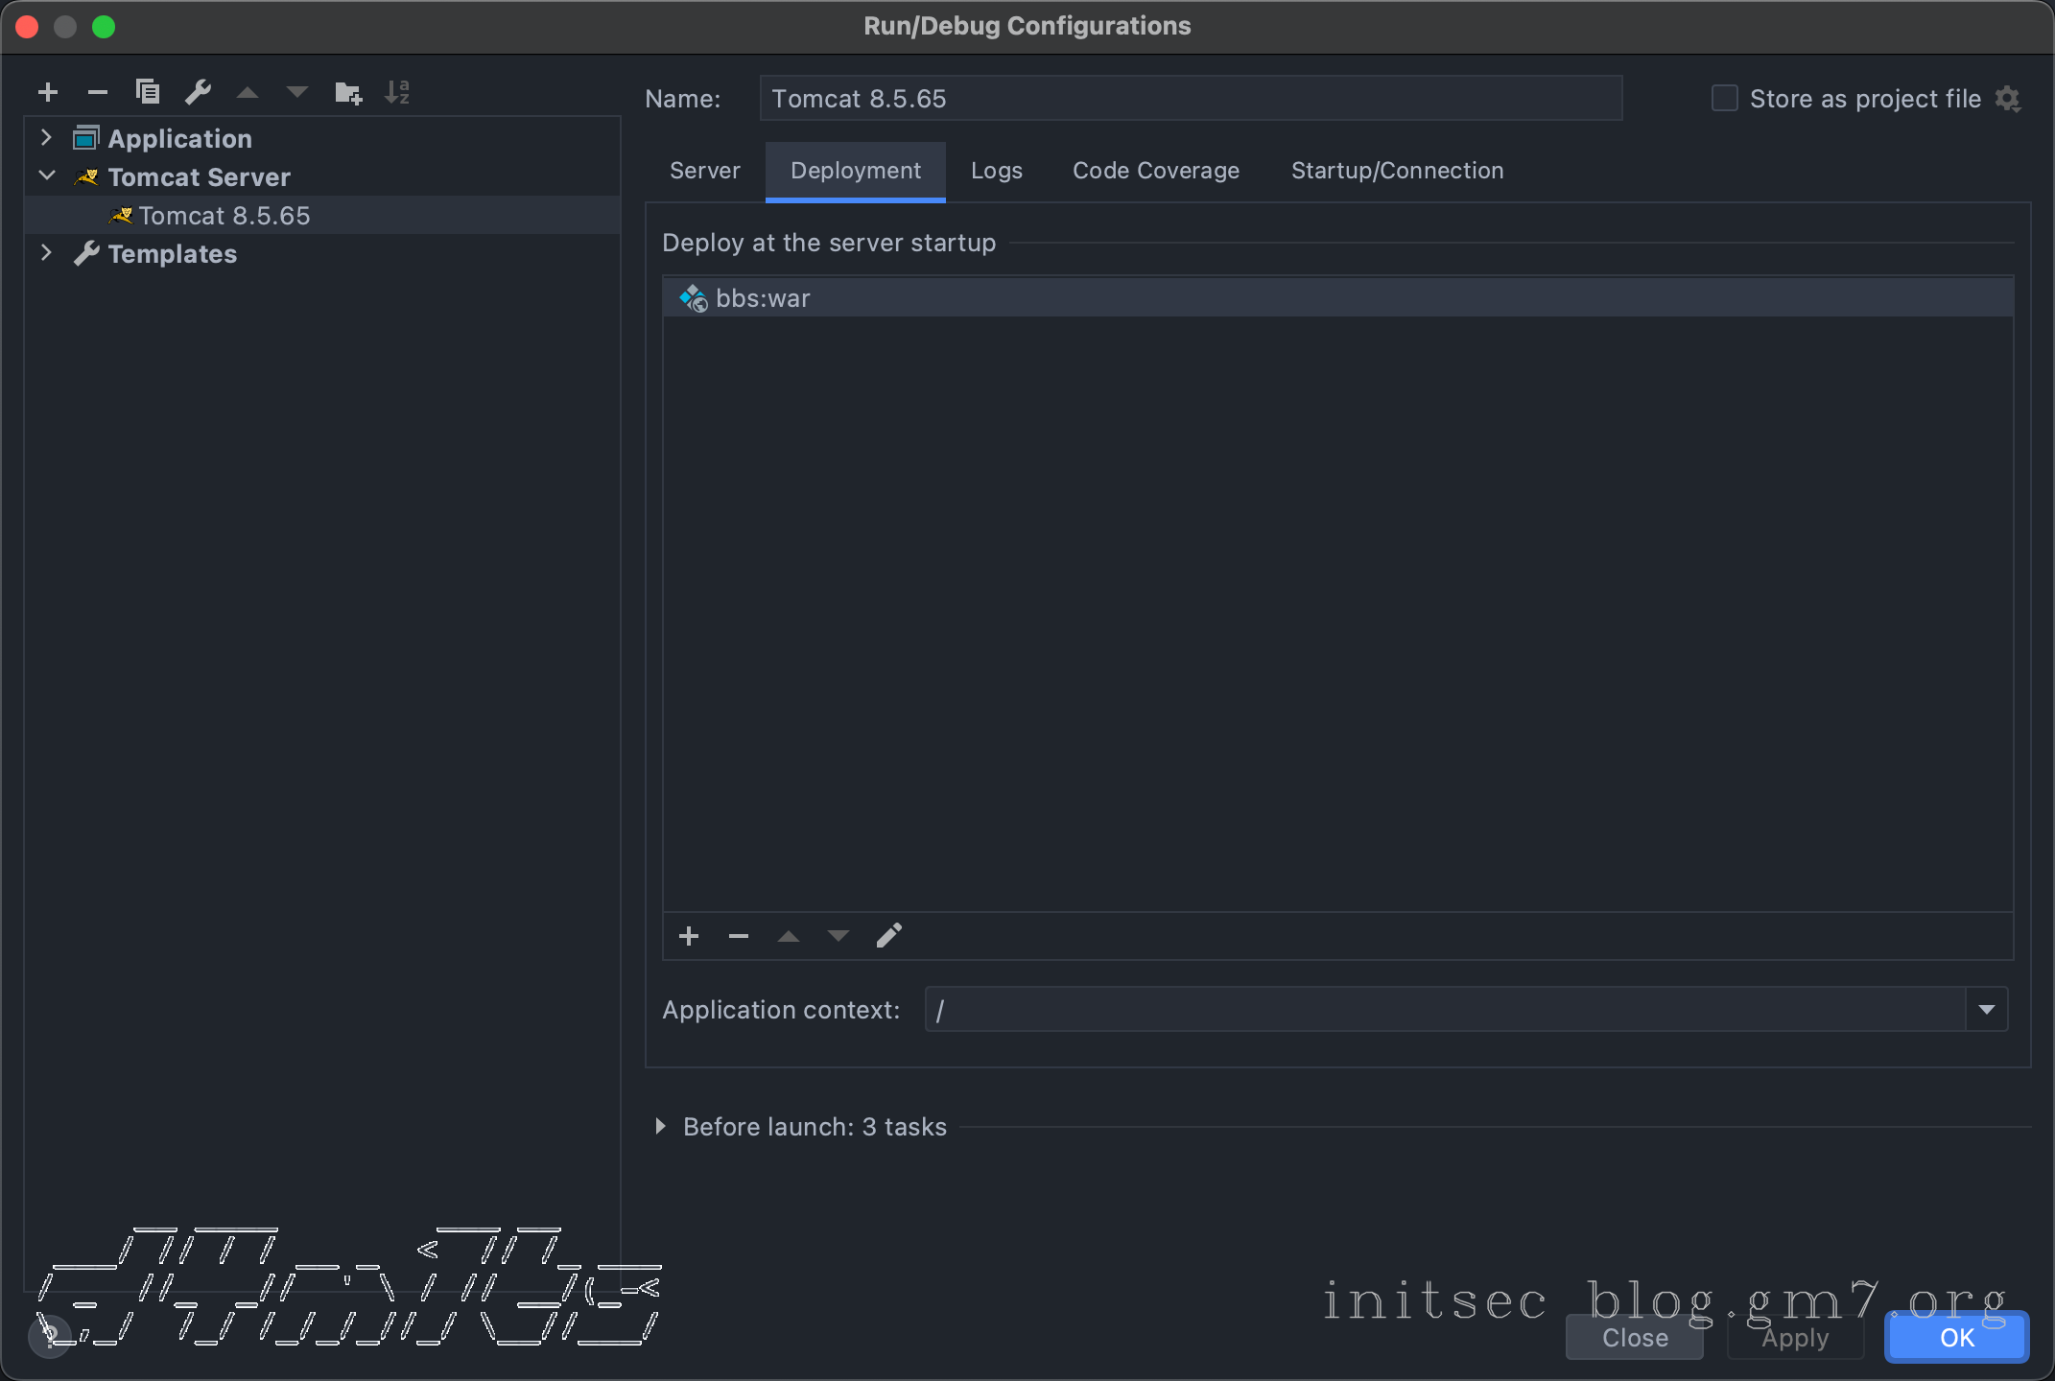
Task: Open the project file settings gear
Action: [x=2008, y=99]
